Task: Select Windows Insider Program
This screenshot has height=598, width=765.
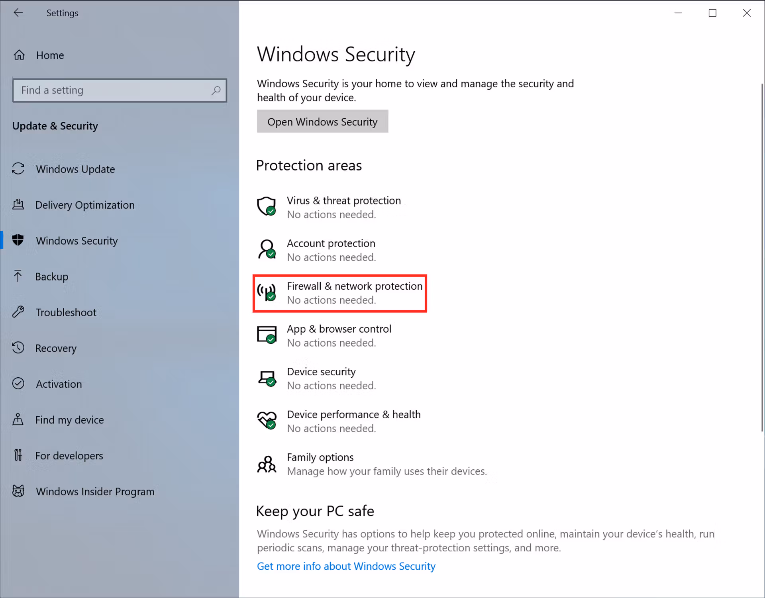Action: point(95,491)
